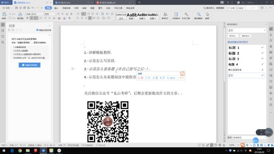
Task: Click the Sogou S logo in IME popup
Action: 182,73
